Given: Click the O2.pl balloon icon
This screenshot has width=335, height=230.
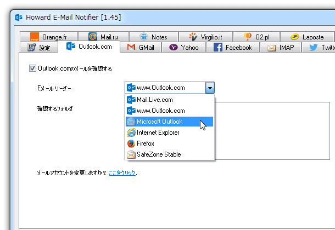Looking at the screenshot, I should [247, 37].
